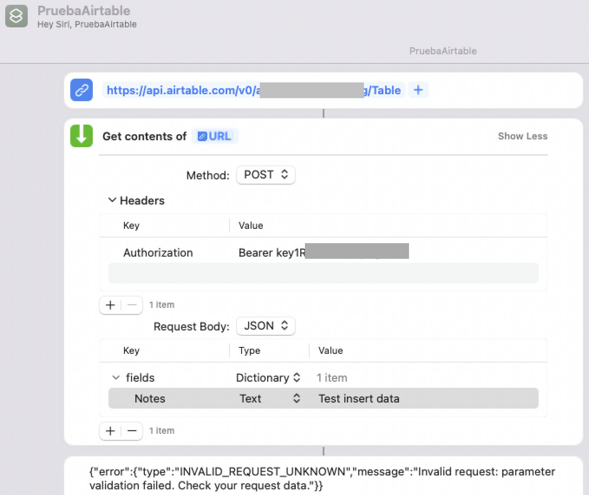The height and width of the screenshot is (495, 589).
Task: Open the Method POST dropdown
Action: click(265, 175)
